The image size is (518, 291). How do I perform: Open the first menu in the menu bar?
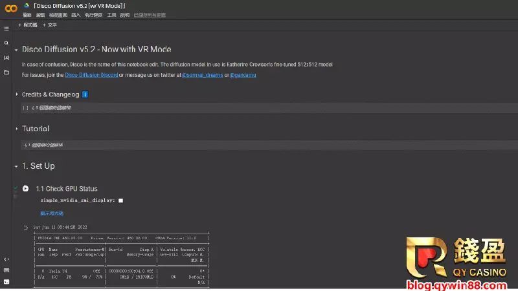27,15
